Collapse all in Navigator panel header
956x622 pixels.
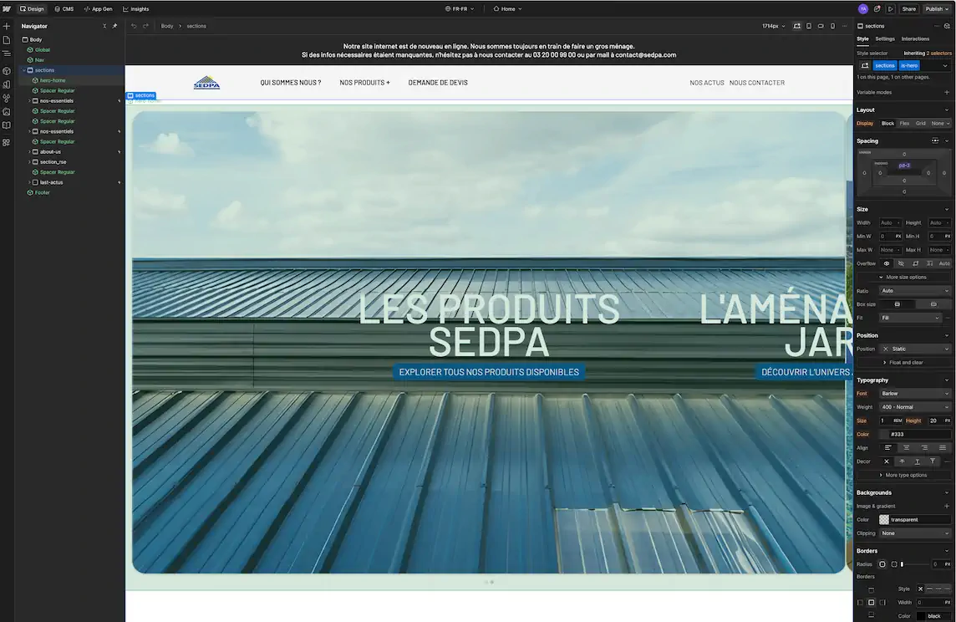[104, 26]
